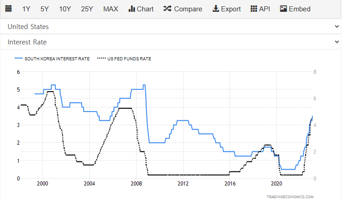Select the 25Y time range
Viewport: 342px width, 200px height.
pyautogui.click(x=87, y=9)
